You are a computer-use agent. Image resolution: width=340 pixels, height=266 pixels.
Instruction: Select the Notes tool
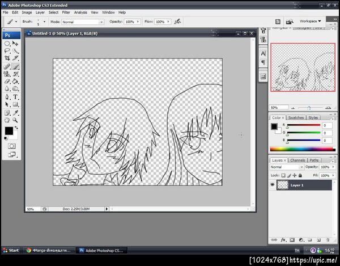(x=7, y=113)
